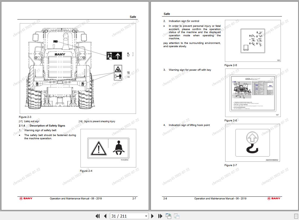The height and width of the screenshot is (220, 299).
Task: Click the right page footer manual title text
Action: [x=220, y=199]
